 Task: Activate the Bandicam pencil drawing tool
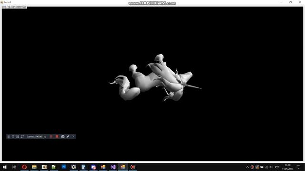tap(68, 136)
